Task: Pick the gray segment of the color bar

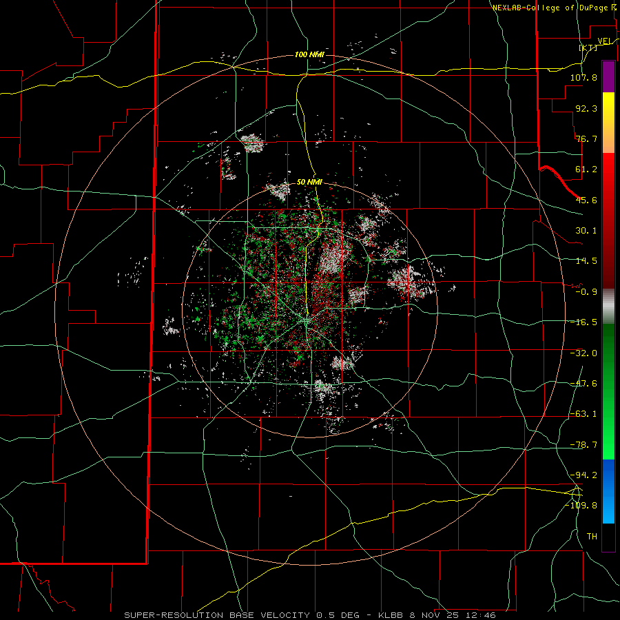Action: (x=608, y=307)
